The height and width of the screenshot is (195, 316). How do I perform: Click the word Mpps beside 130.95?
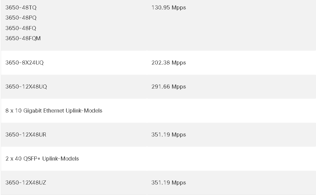(179, 8)
